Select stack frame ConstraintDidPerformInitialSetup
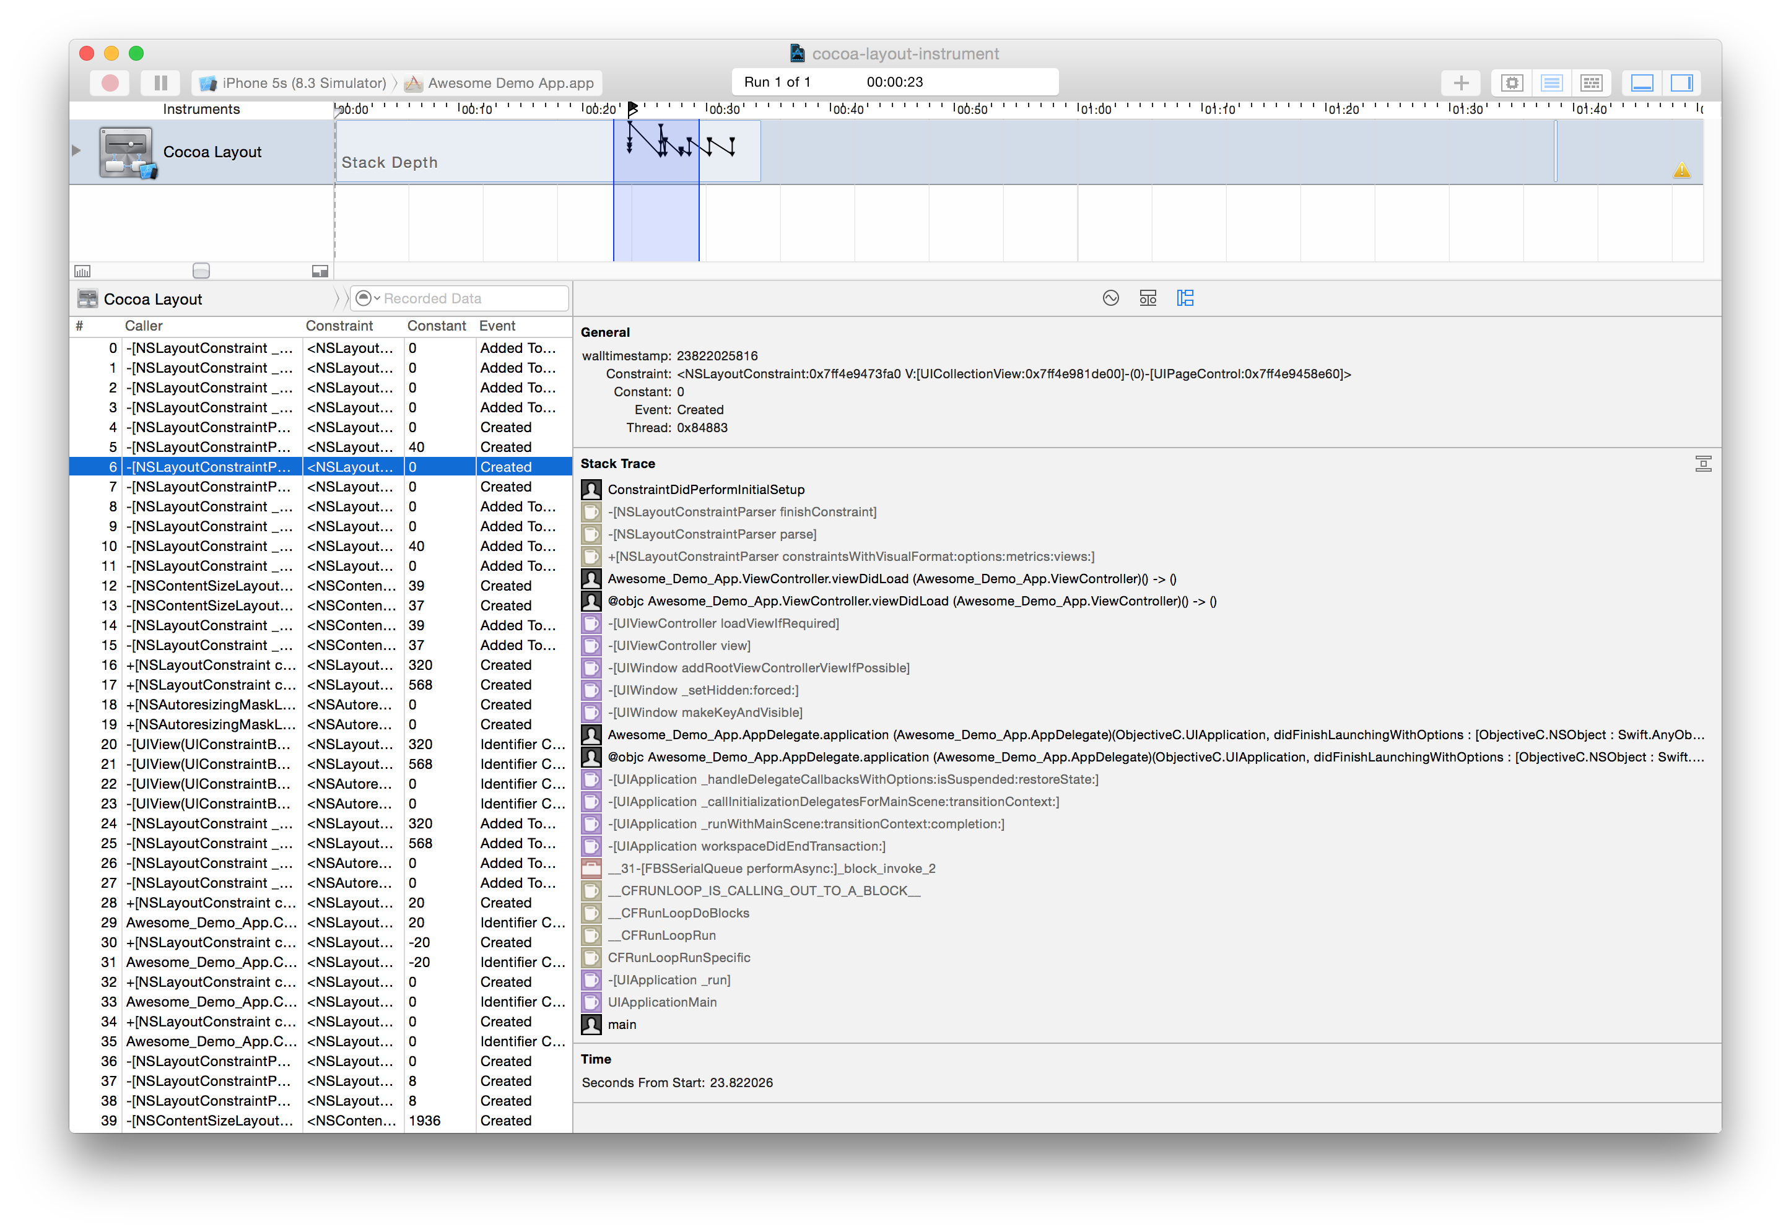This screenshot has width=1791, height=1232. pos(705,490)
